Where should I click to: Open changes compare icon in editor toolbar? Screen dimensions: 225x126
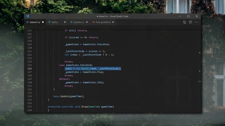[185, 22]
